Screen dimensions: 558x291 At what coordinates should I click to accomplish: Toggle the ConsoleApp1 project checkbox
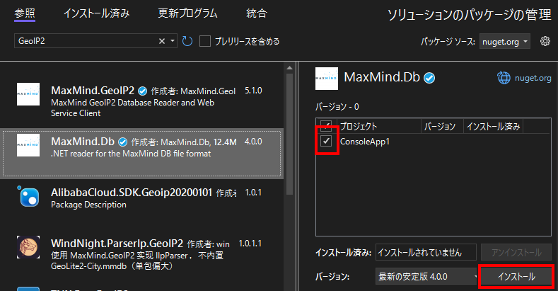[326, 141]
